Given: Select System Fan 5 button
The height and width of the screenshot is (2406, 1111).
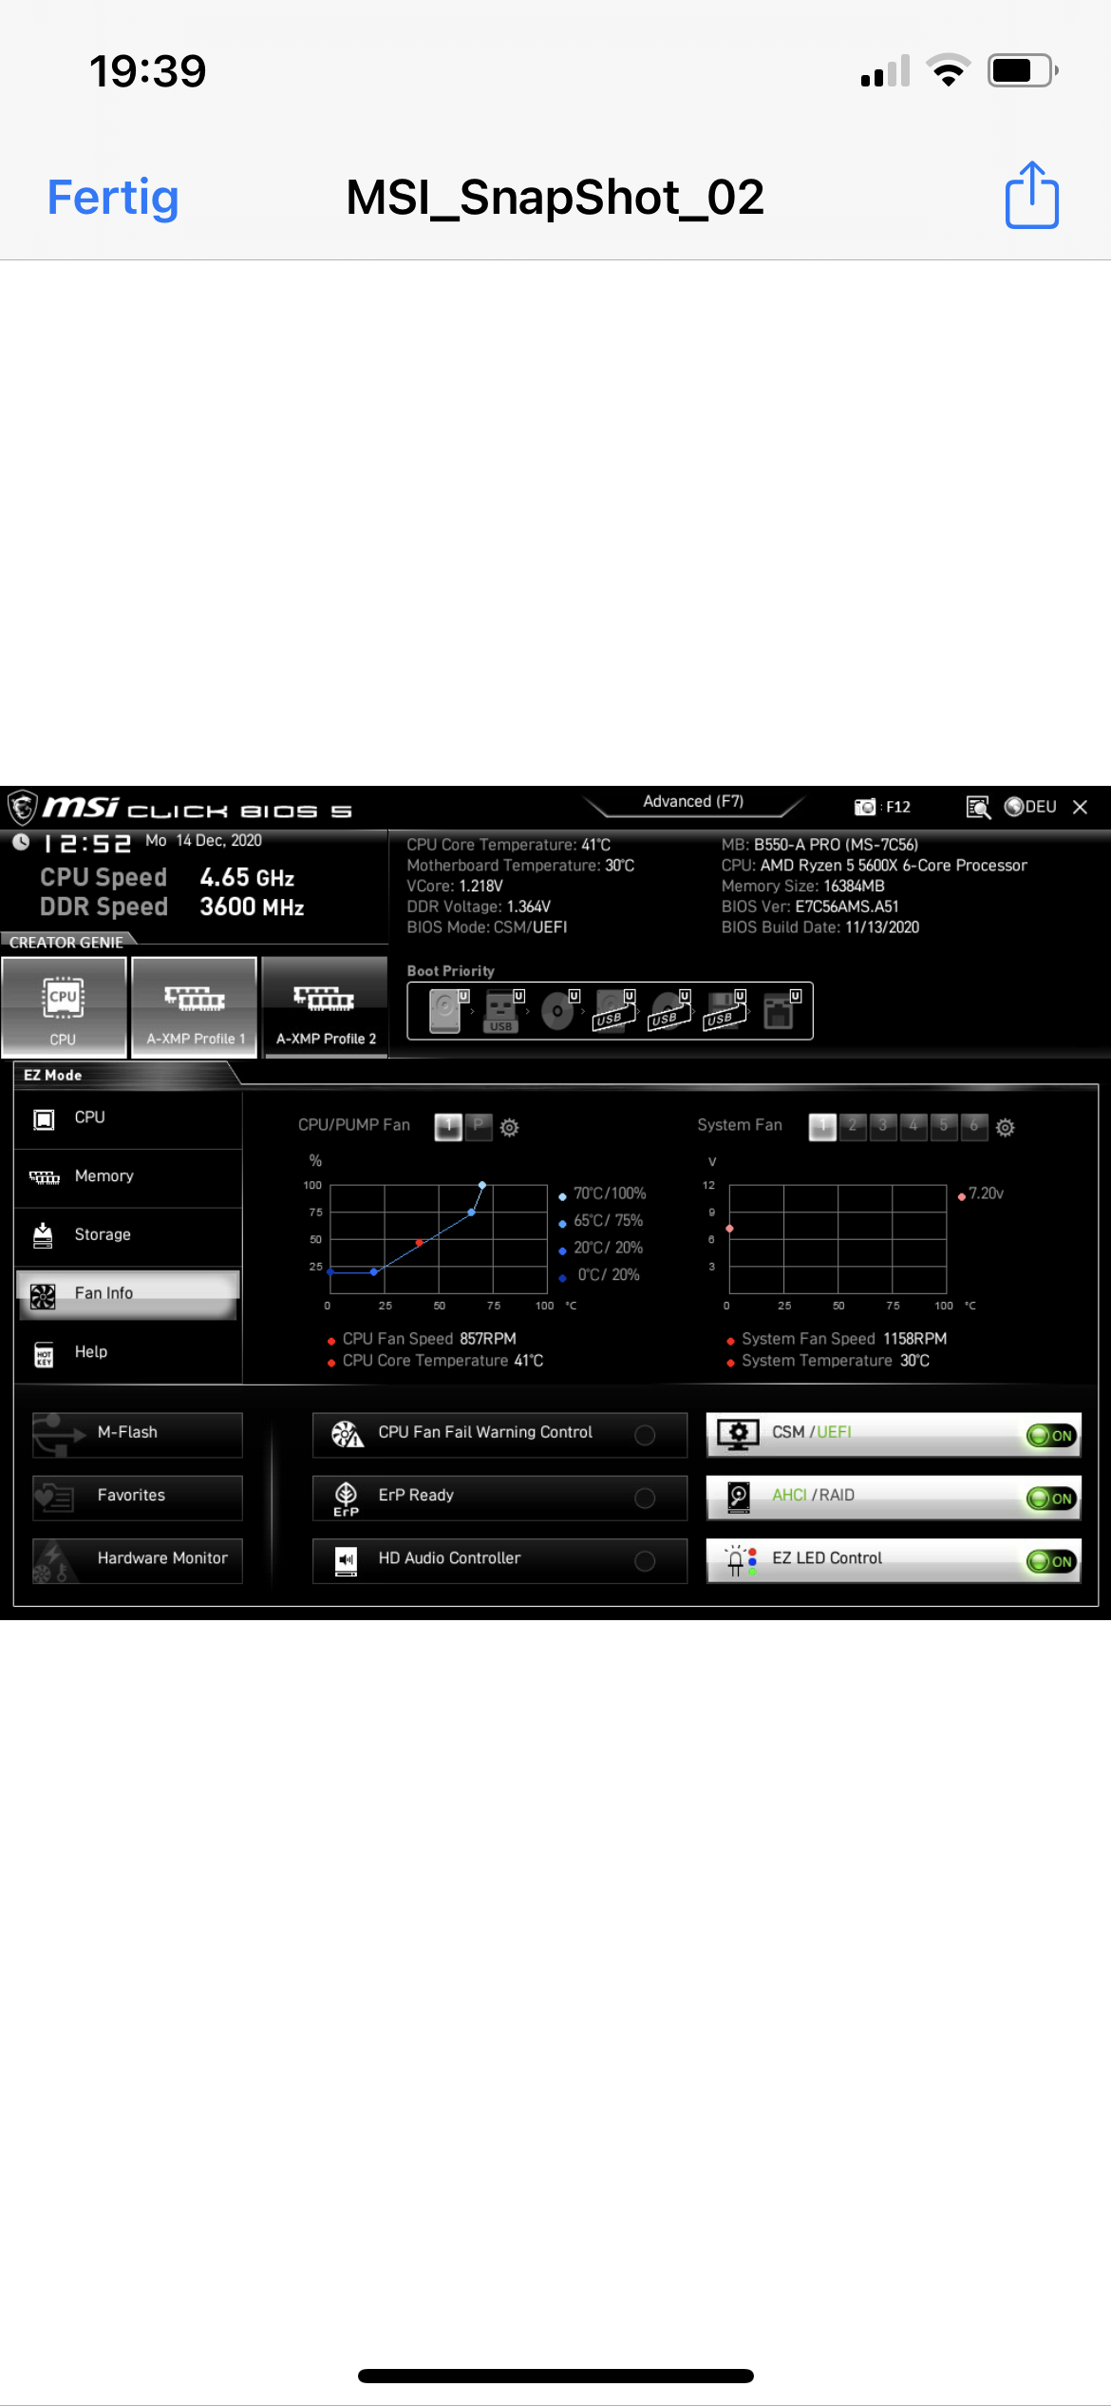Looking at the screenshot, I should (944, 1126).
